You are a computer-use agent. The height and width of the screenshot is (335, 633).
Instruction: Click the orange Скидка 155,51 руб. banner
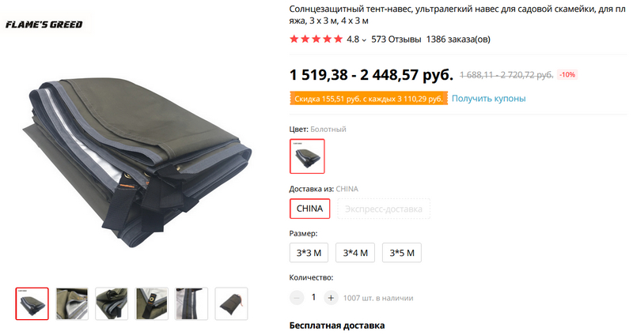point(369,99)
